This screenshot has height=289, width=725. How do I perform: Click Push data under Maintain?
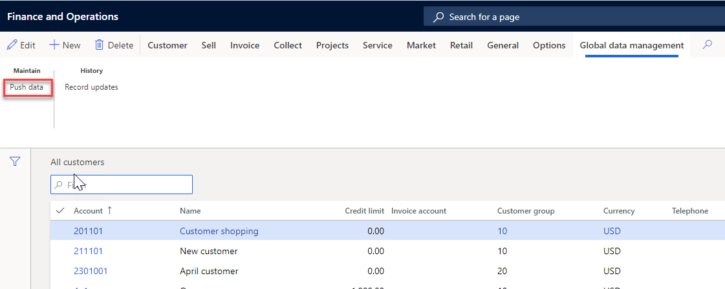27,87
